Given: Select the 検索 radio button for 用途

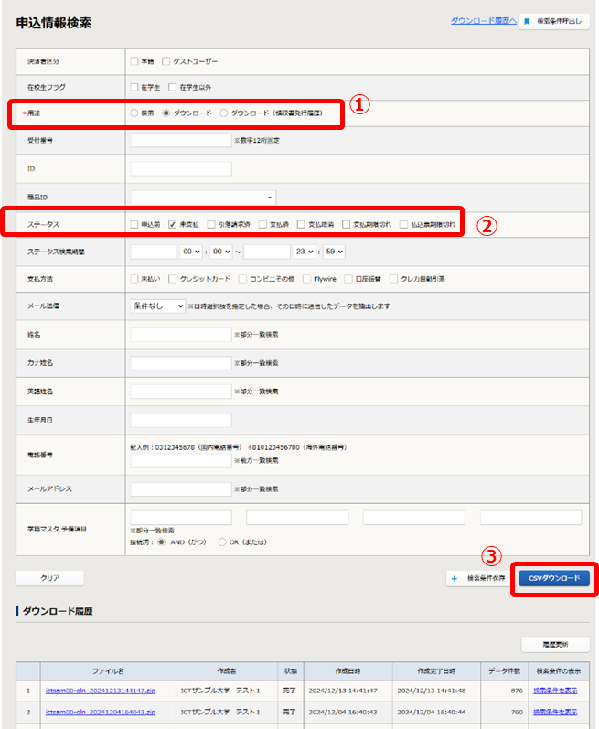Looking at the screenshot, I should (134, 113).
